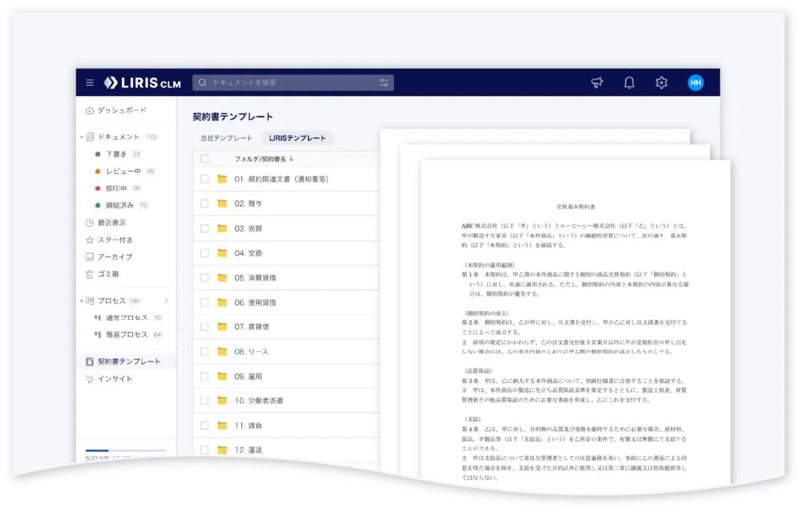This screenshot has width=802, height=513.
Task: Click folder icon for 05. 消費貸借
Action: (x=222, y=277)
